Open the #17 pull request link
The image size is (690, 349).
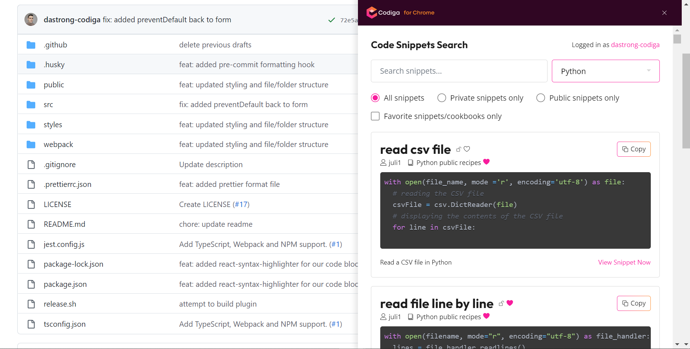[x=241, y=205]
